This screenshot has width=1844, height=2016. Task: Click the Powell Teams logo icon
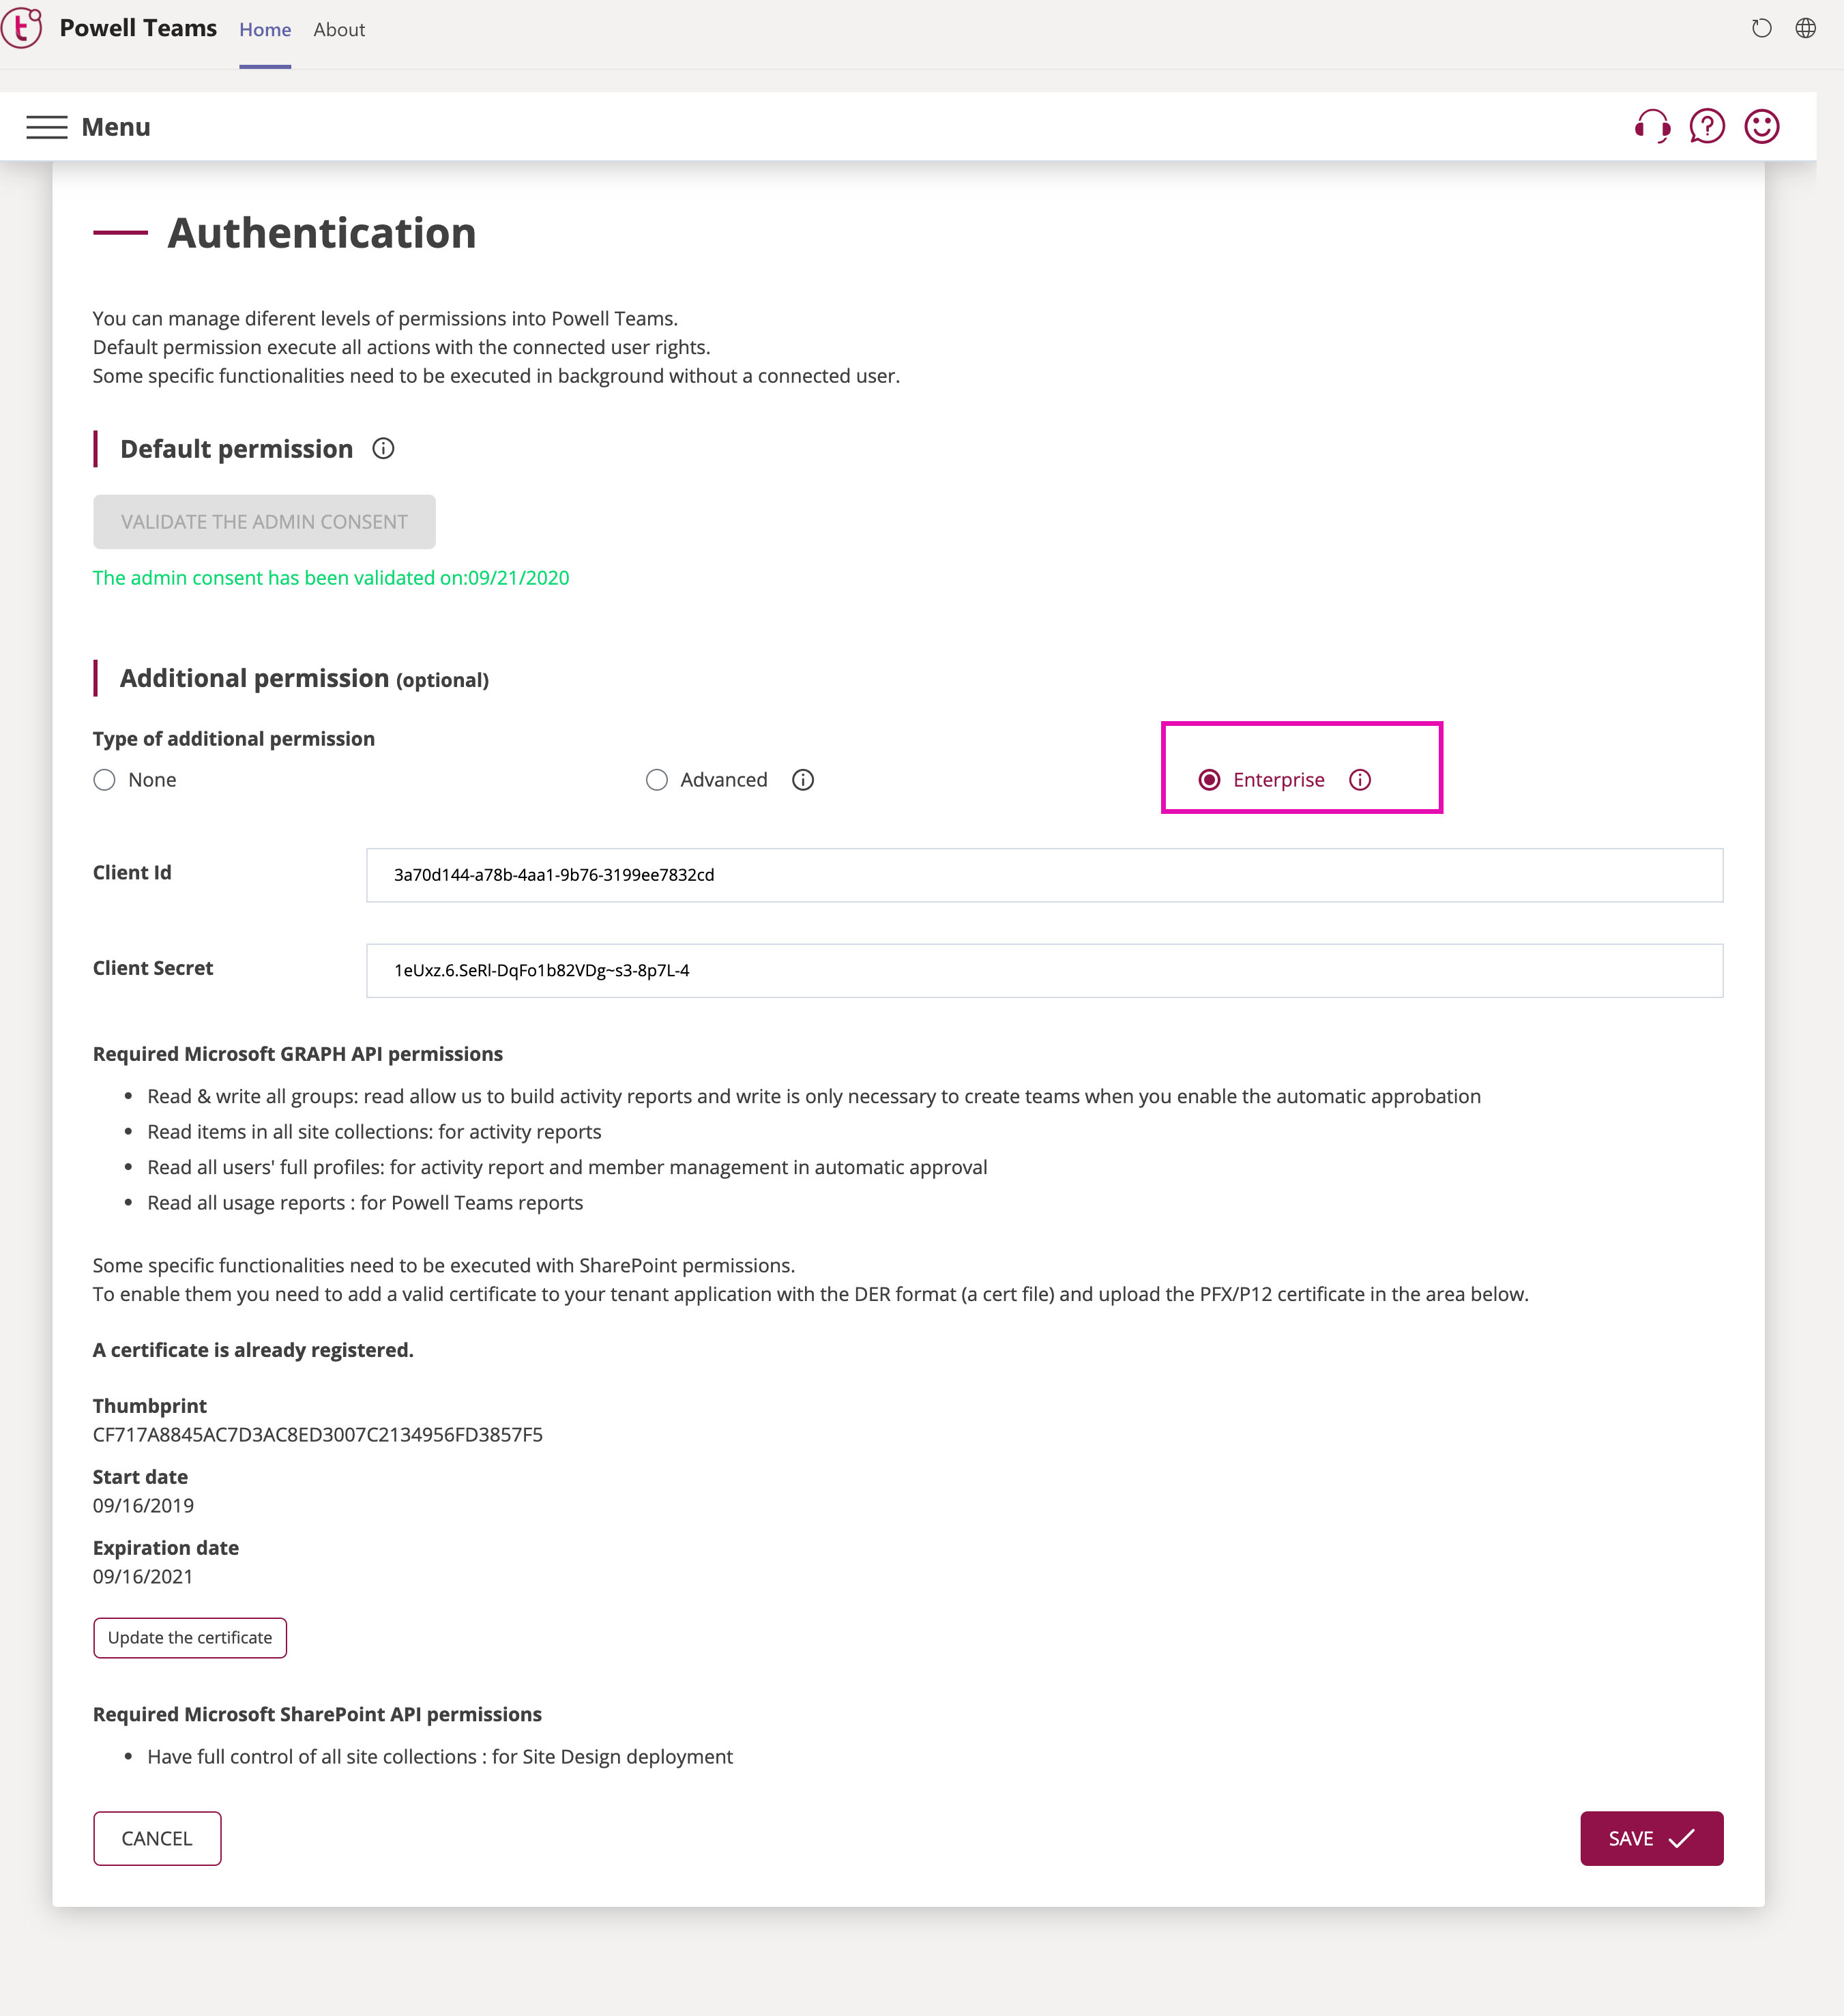(22, 27)
